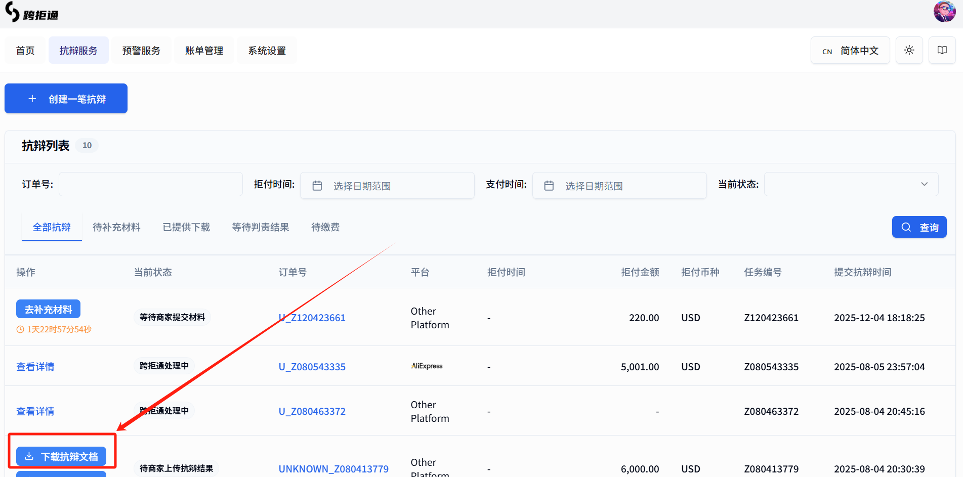963x477 pixels.
Task: Click the 拒付时间 column header
Action: tap(506, 272)
